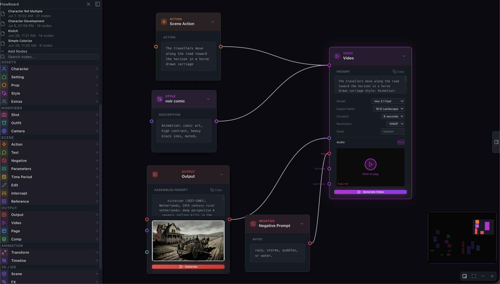The width and height of the screenshot is (500, 284).
Task: Toggle fullscreen canvas view
Action: click(x=474, y=276)
